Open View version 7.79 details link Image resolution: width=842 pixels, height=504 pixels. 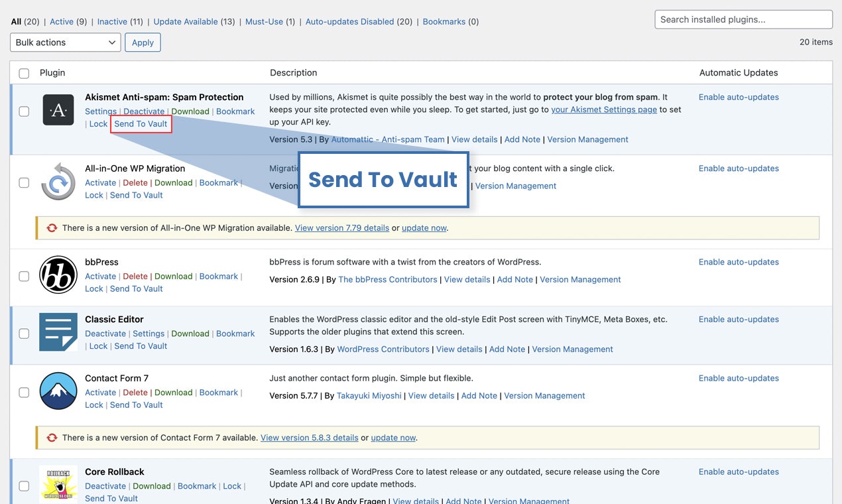(342, 227)
